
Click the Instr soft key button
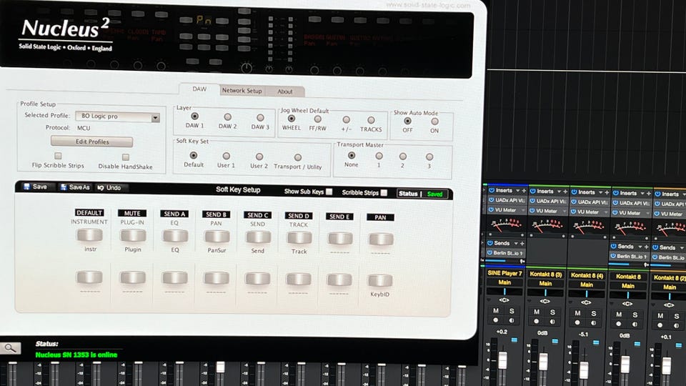point(90,235)
